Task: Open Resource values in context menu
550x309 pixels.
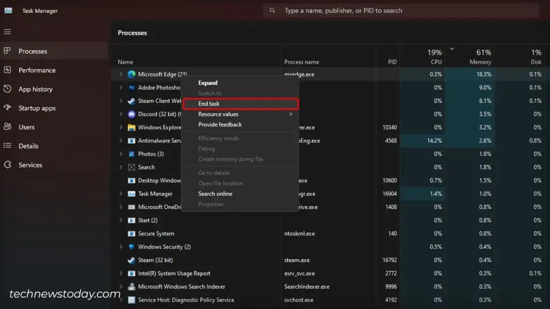Action: [x=240, y=114]
